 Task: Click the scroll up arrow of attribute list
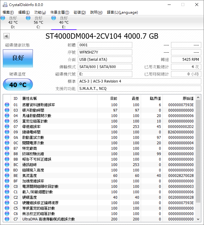coord(198,97)
